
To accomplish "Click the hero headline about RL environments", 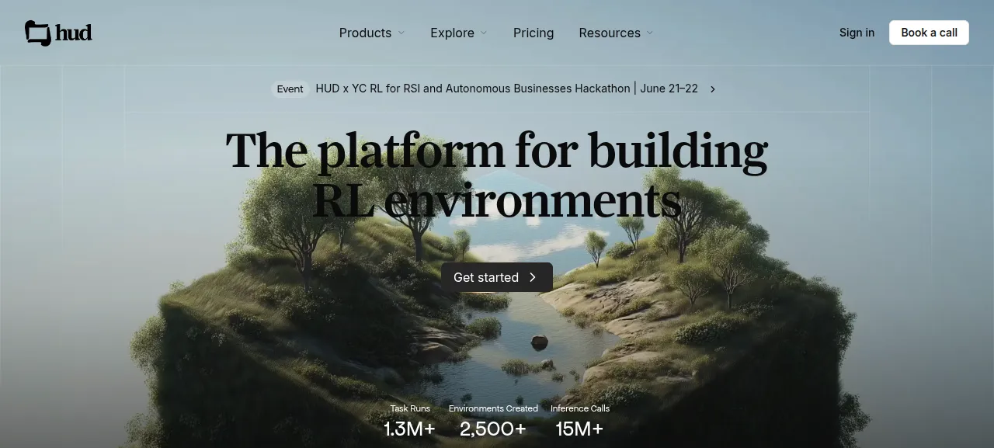I will pyautogui.click(x=497, y=175).
